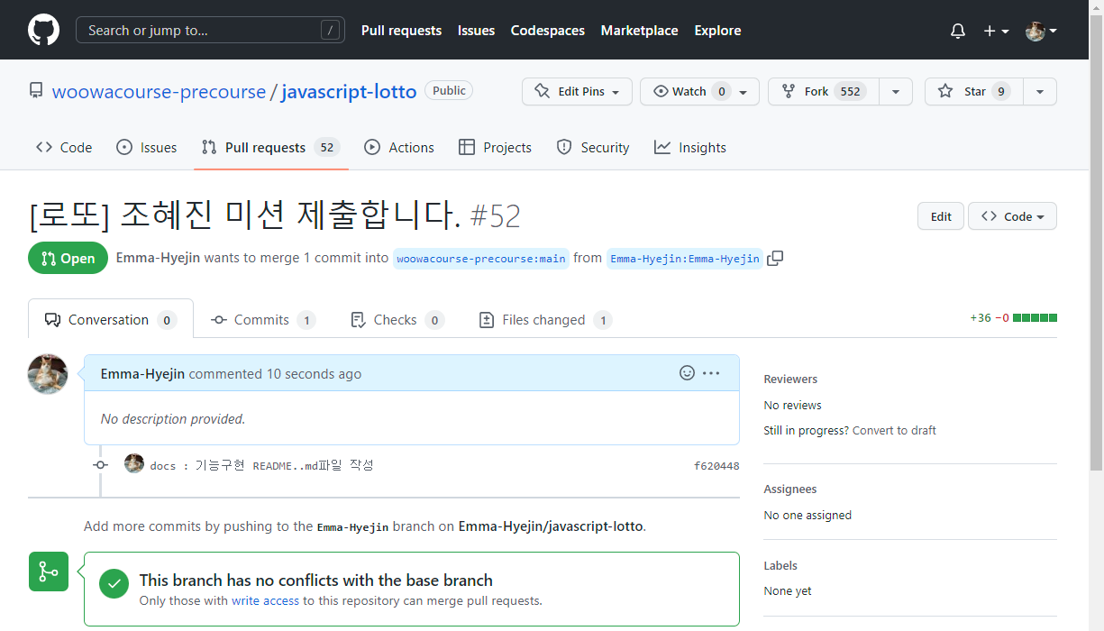The width and height of the screenshot is (1104, 631).
Task: Open the Reviewers sidebar section
Action: 790,379
